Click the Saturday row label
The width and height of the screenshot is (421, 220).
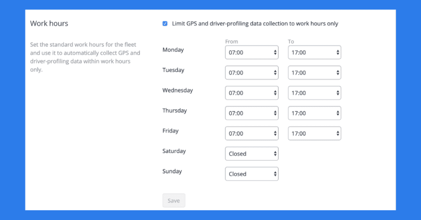[174, 151]
